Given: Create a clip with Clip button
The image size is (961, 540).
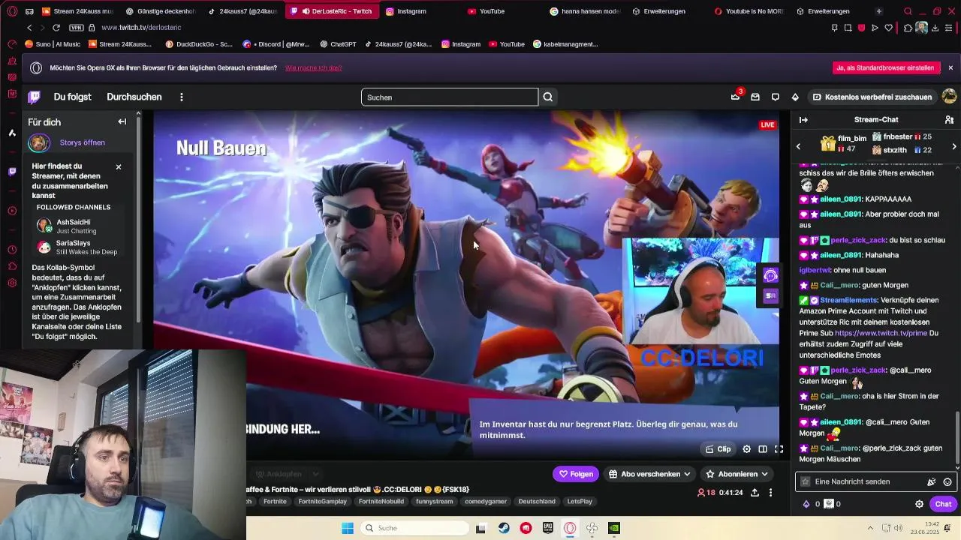Looking at the screenshot, I should pyautogui.click(x=718, y=449).
